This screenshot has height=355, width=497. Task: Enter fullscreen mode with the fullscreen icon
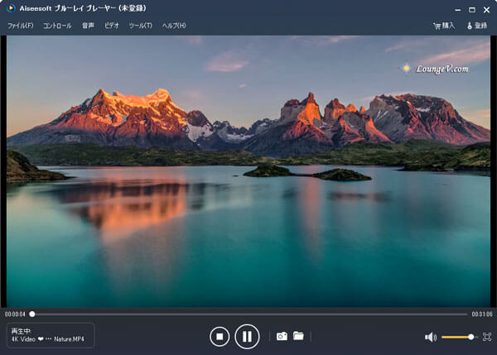point(486,337)
